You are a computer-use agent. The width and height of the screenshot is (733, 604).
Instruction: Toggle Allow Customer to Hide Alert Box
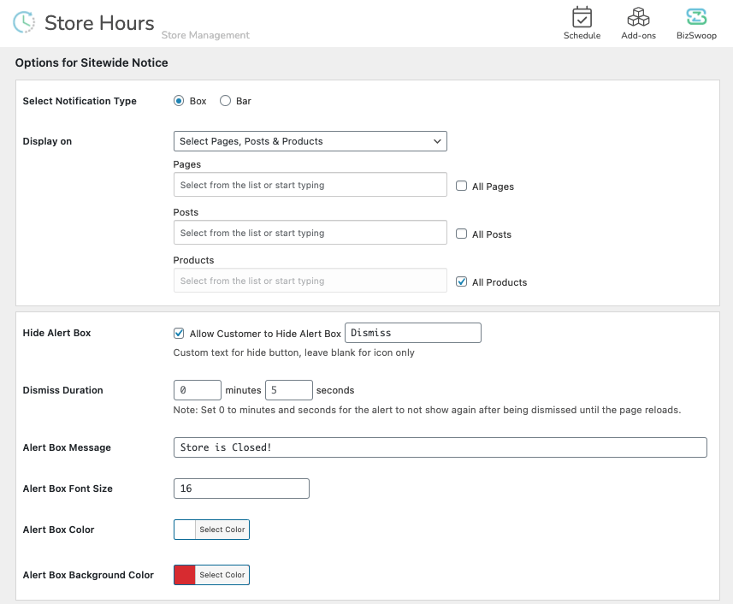[179, 334]
